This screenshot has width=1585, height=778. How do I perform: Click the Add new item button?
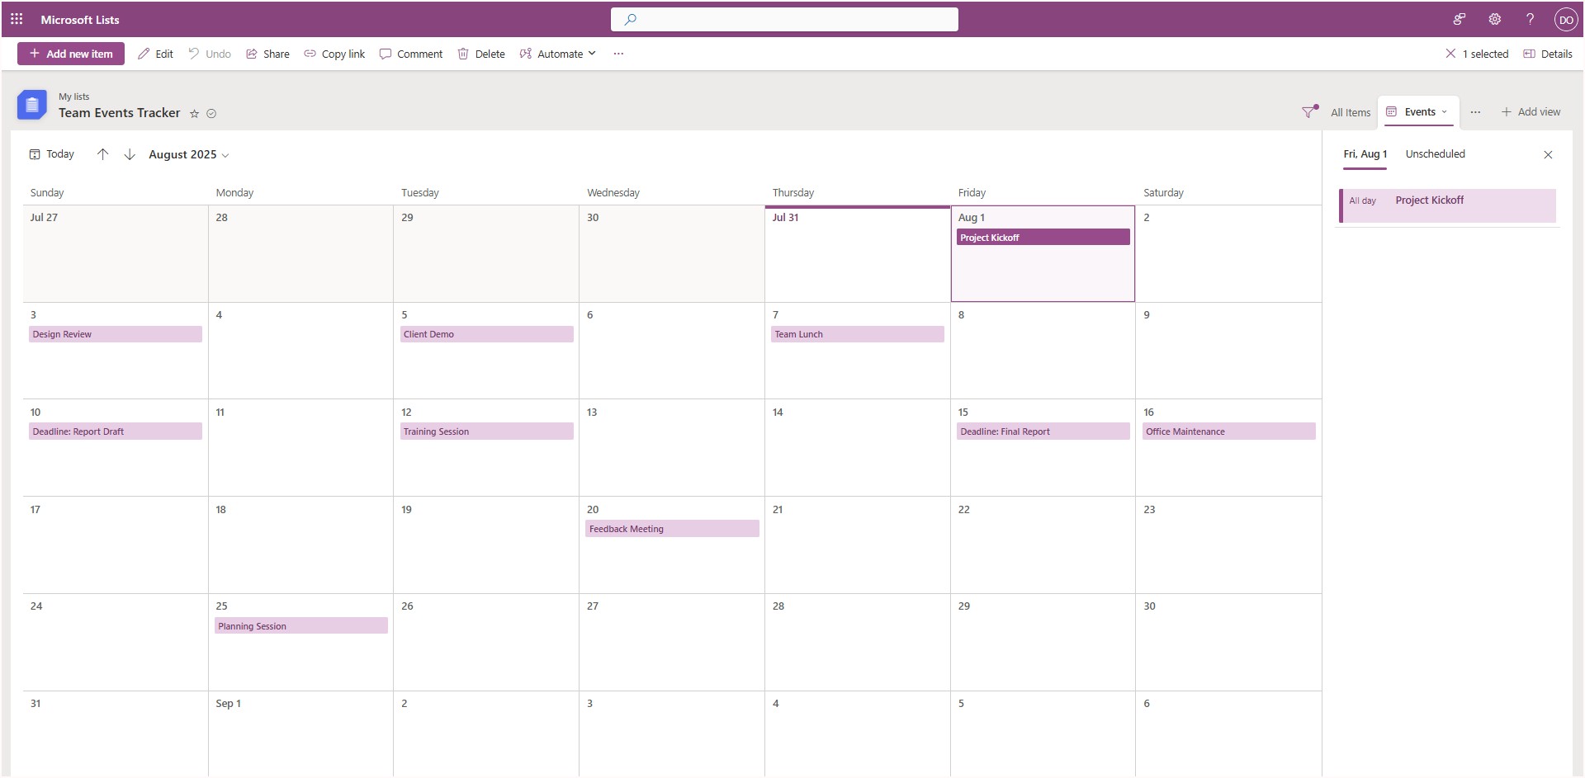click(x=71, y=54)
